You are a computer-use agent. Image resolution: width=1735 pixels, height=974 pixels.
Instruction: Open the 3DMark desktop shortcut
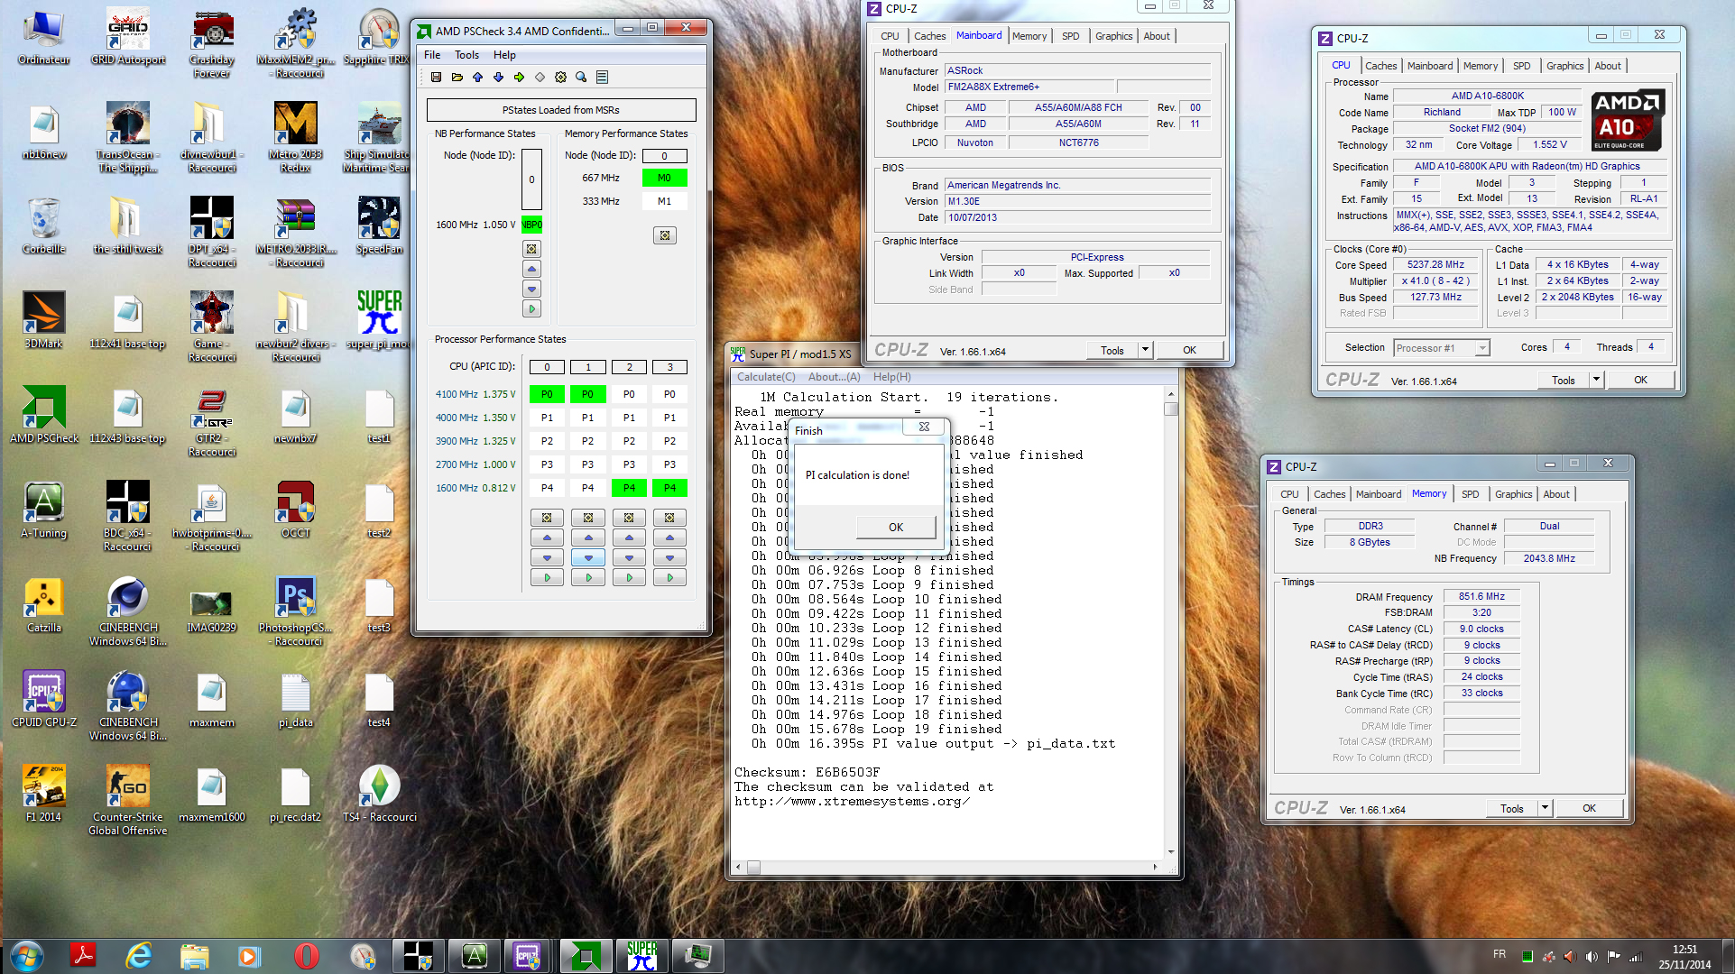point(43,320)
